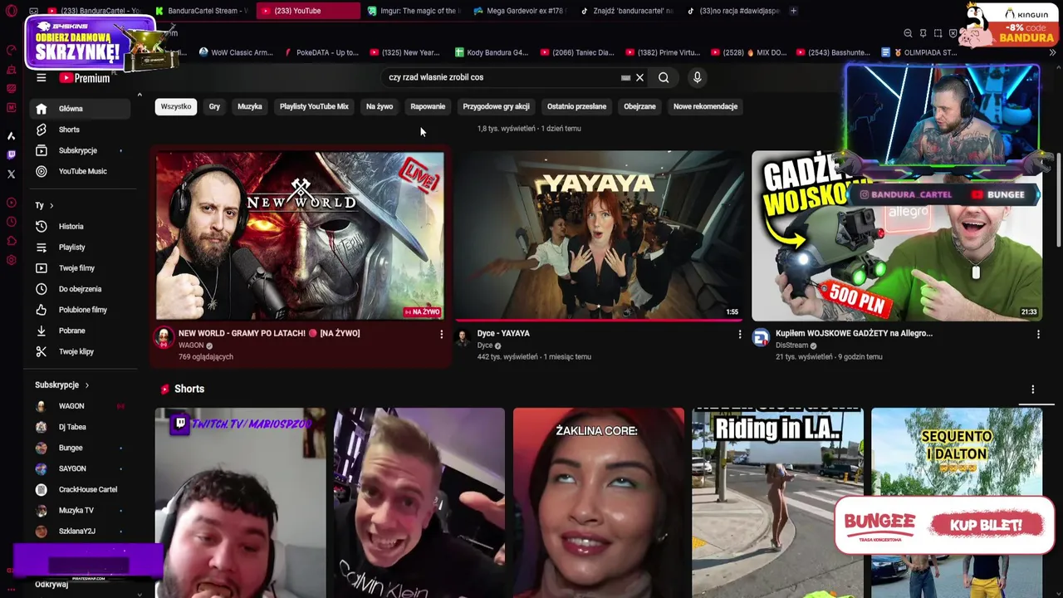Screen dimensions: 1063x598
Task: Open ŻAKLINA CORE short thumbnail
Action: (x=599, y=502)
